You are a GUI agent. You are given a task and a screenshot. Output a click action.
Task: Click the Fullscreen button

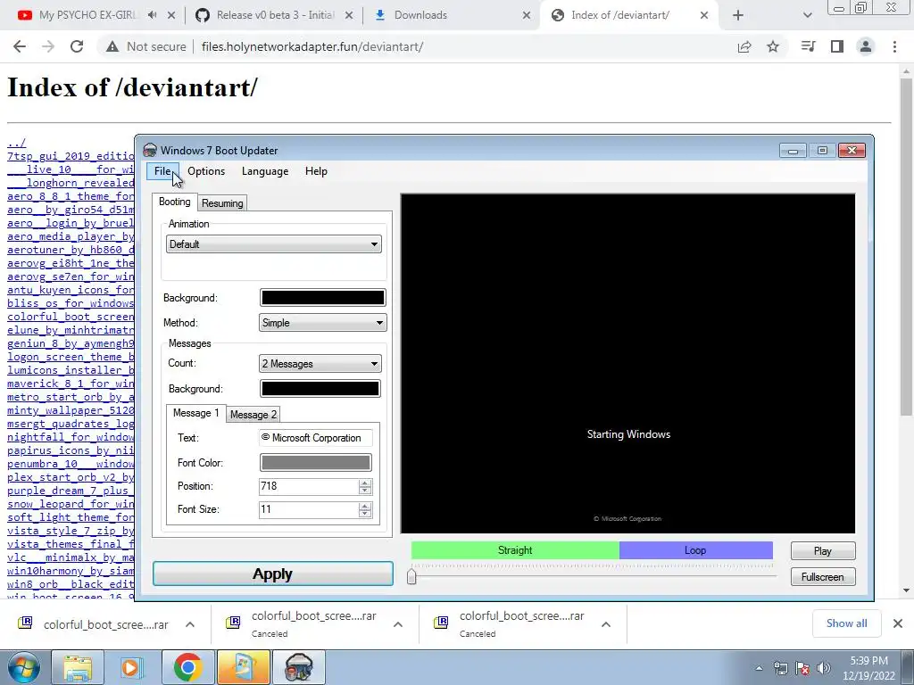point(822,577)
